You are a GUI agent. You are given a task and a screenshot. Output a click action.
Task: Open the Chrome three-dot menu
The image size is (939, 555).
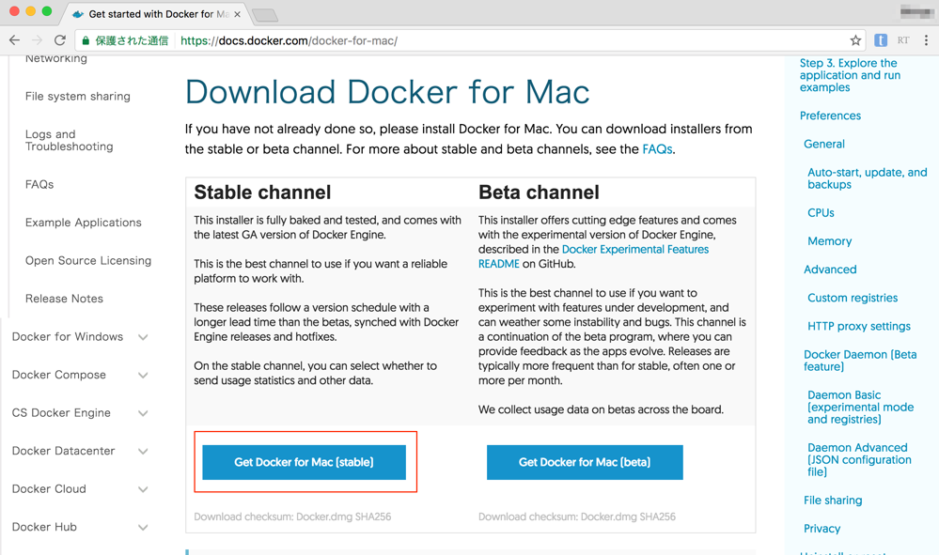pos(926,40)
